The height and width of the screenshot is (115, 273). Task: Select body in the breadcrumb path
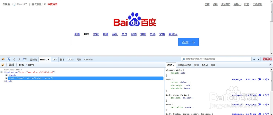tap(22, 65)
